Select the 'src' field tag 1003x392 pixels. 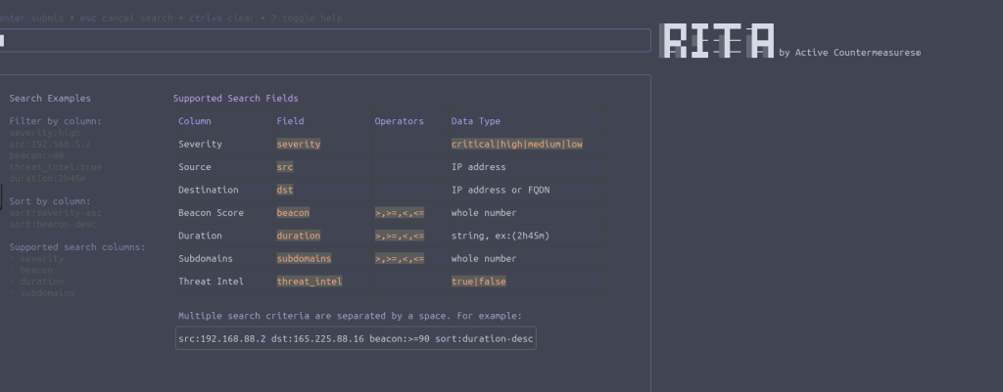[285, 167]
